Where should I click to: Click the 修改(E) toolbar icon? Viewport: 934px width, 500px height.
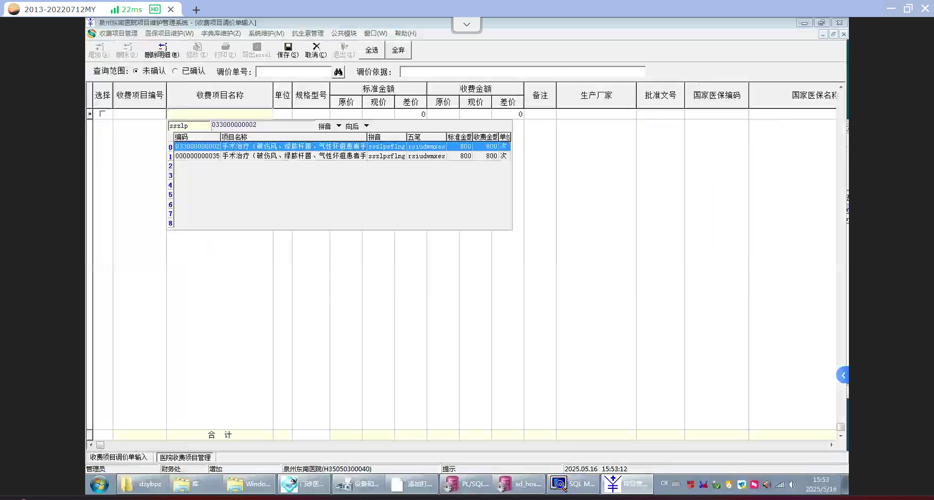click(x=197, y=47)
